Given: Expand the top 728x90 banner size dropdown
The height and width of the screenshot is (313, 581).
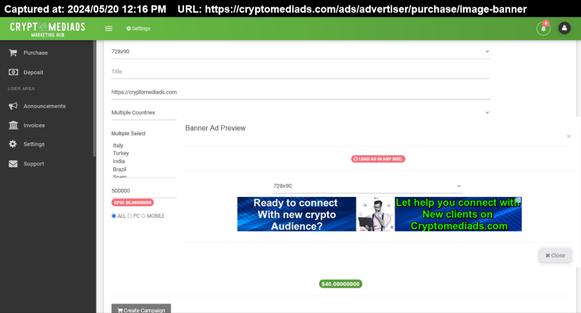Looking at the screenshot, I should click(301, 52).
